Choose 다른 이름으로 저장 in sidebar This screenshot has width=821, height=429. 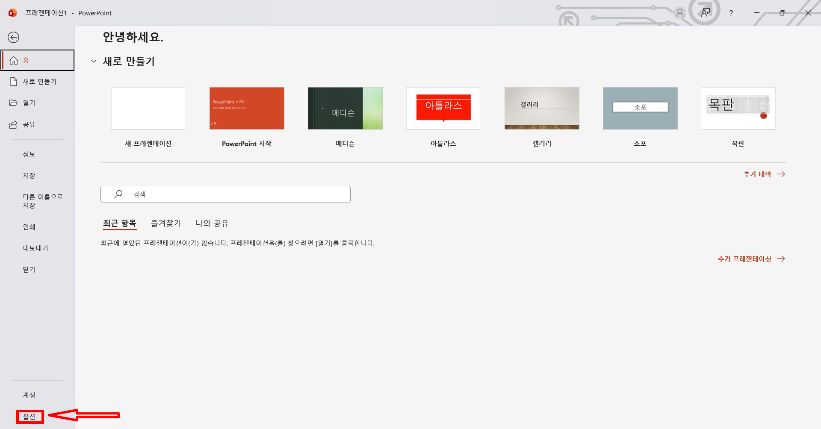click(43, 201)
